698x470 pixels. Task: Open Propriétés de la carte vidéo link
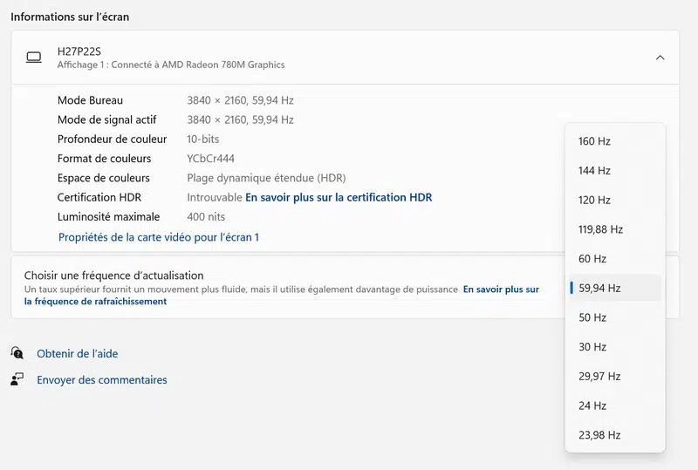159,237
